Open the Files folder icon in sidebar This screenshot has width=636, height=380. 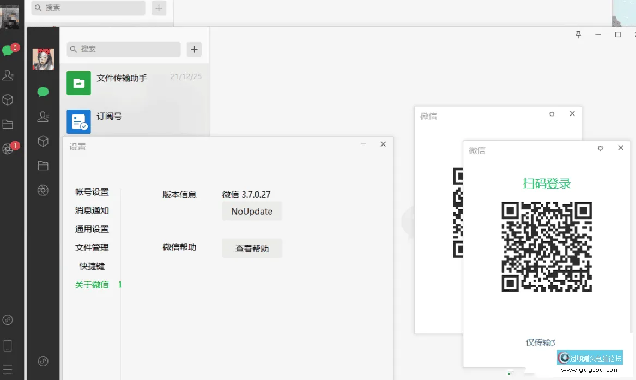tap(43, 166)
